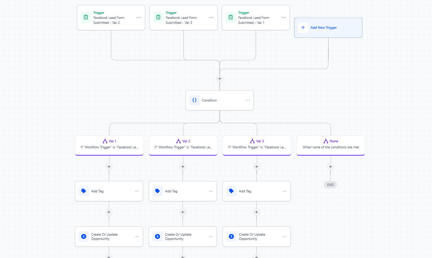432x258 pixels.
Task: Add a step above the Condition node
Action: pyautogui.click(x=220, y=79)
